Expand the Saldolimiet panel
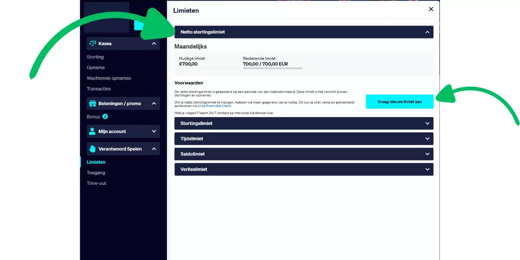 (427, 154)
